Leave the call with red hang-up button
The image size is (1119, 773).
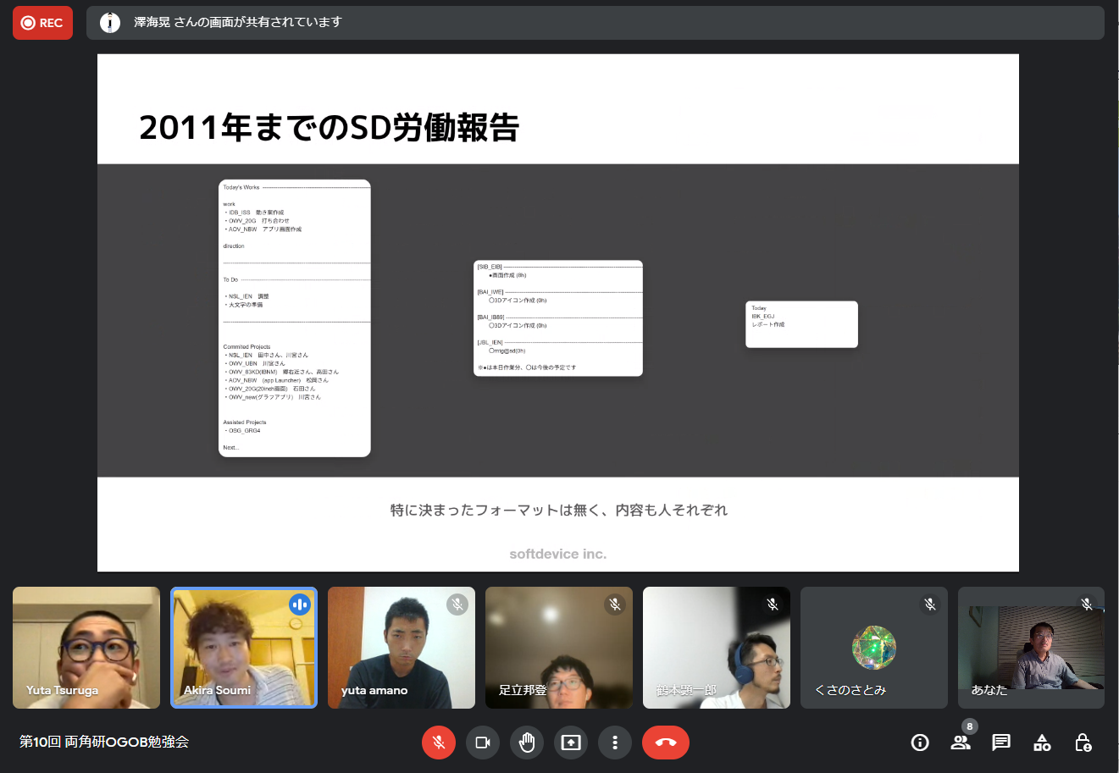[665, 743]
